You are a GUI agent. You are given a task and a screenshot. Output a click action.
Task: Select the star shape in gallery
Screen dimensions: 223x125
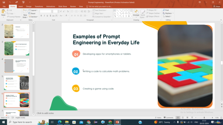pyautogui.click(x=129, y=16)
